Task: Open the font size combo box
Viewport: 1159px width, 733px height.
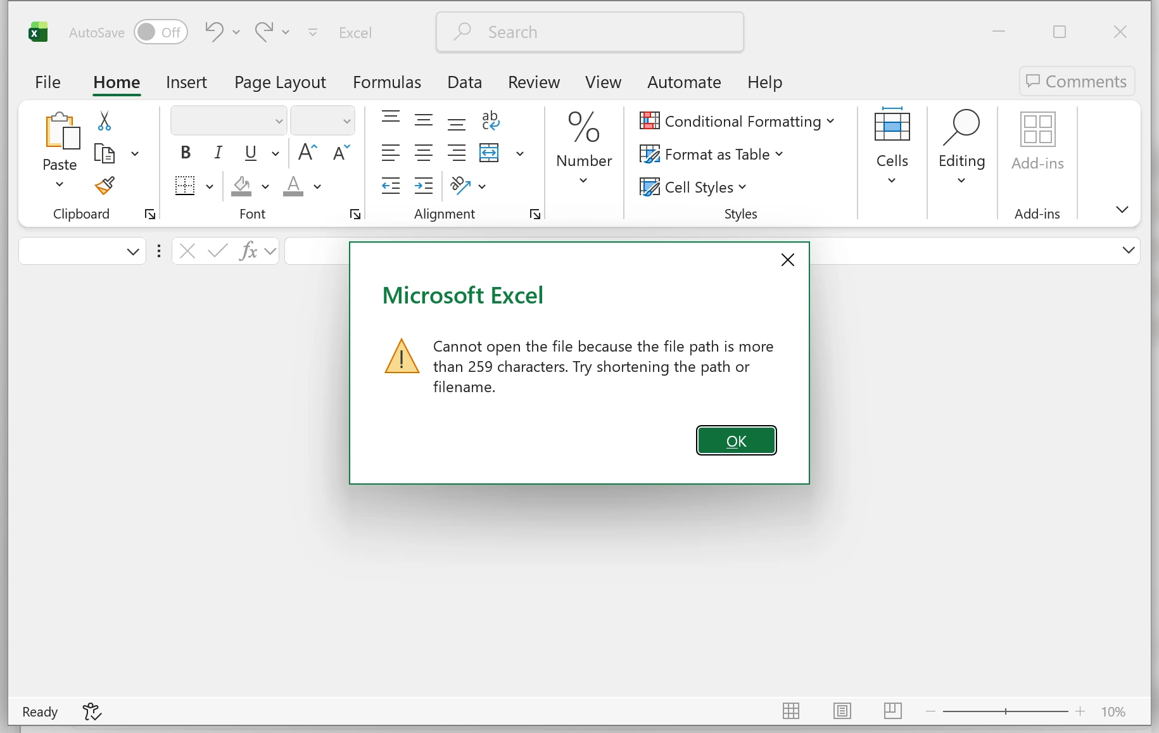Action: 323,120
